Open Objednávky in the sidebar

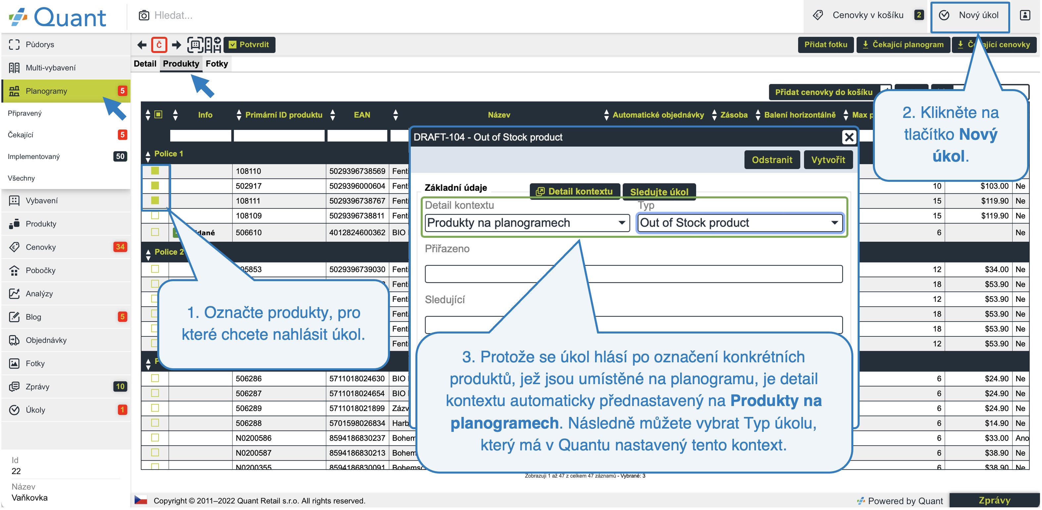tap(66, 340)
